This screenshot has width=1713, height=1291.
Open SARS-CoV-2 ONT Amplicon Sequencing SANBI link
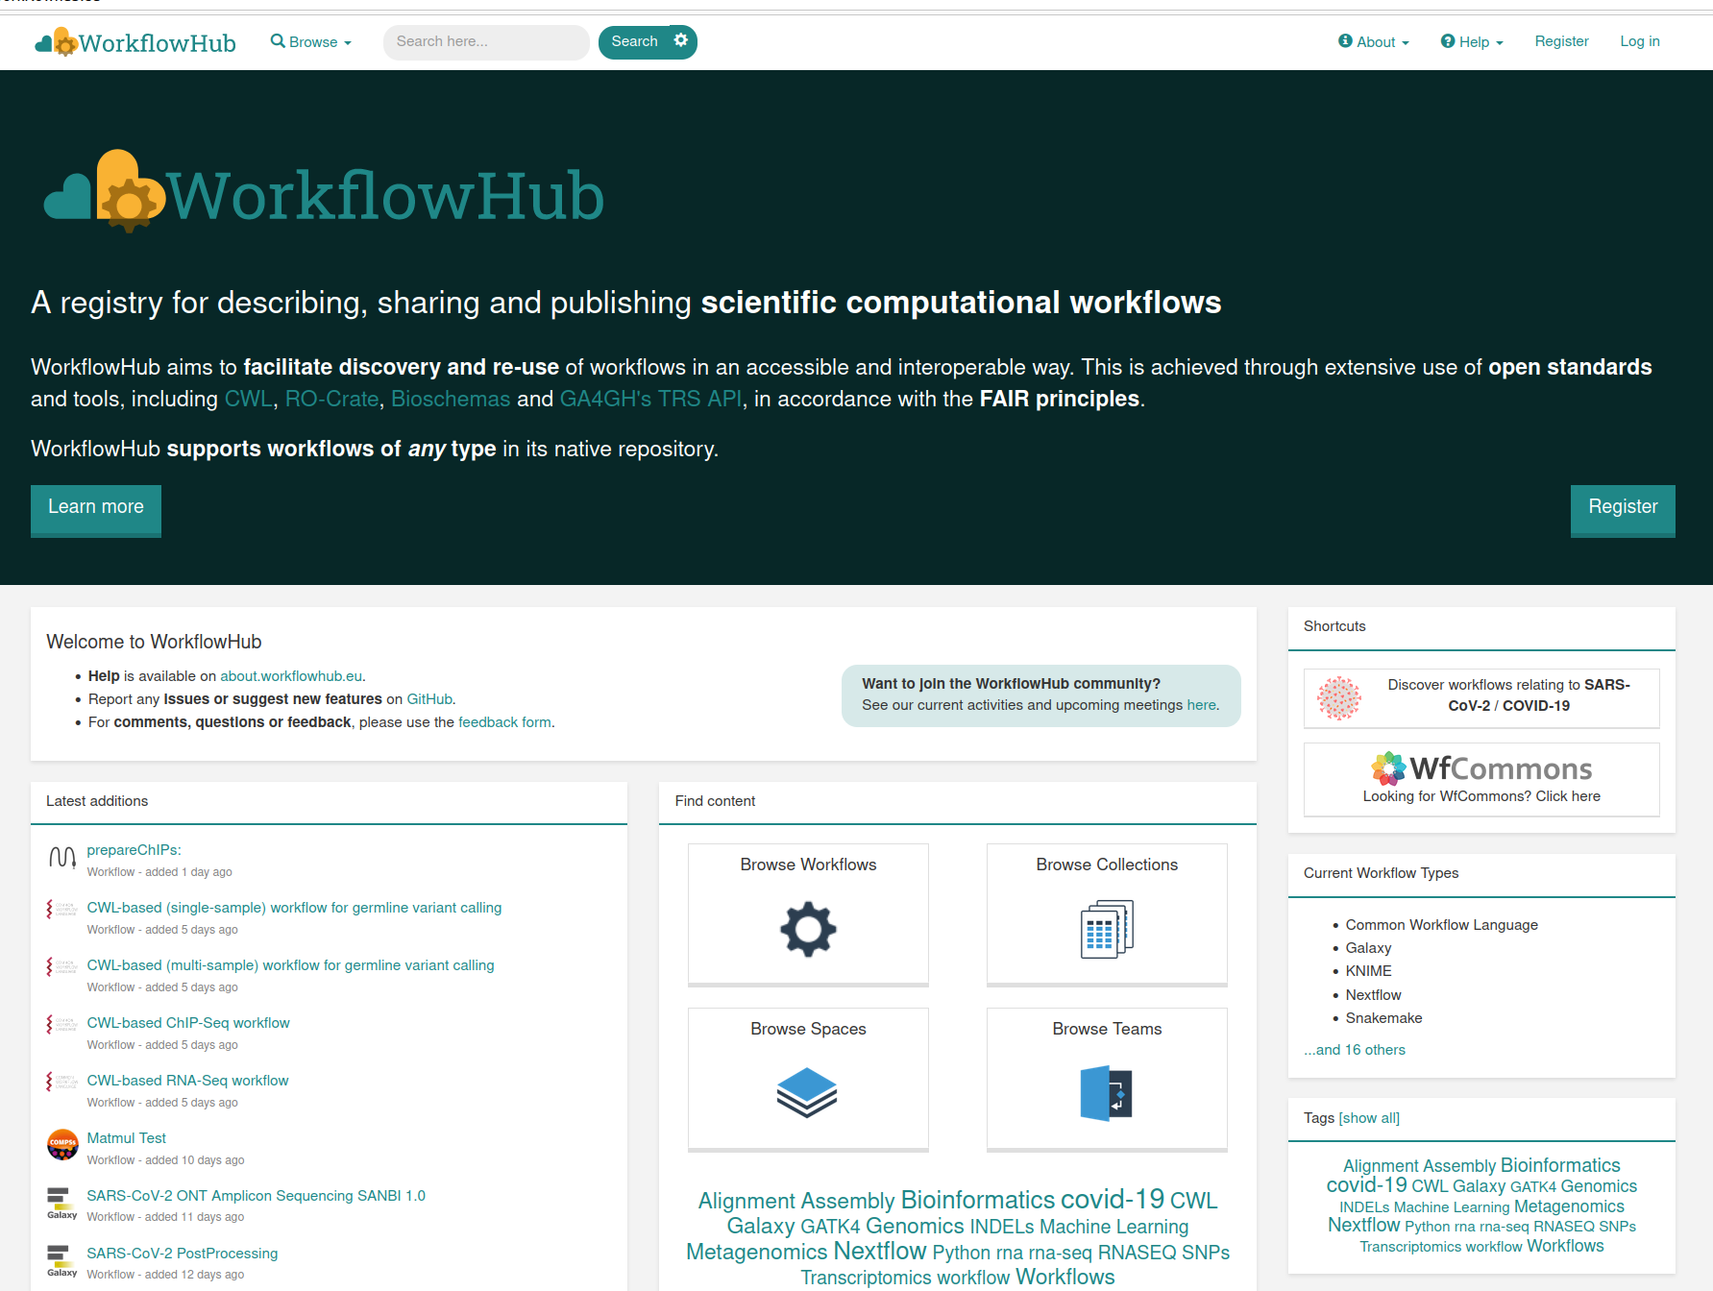pos(256,1196)
